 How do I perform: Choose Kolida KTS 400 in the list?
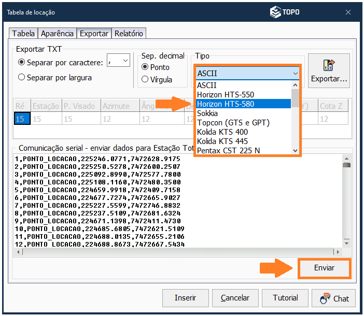click(x=222, y=132)
